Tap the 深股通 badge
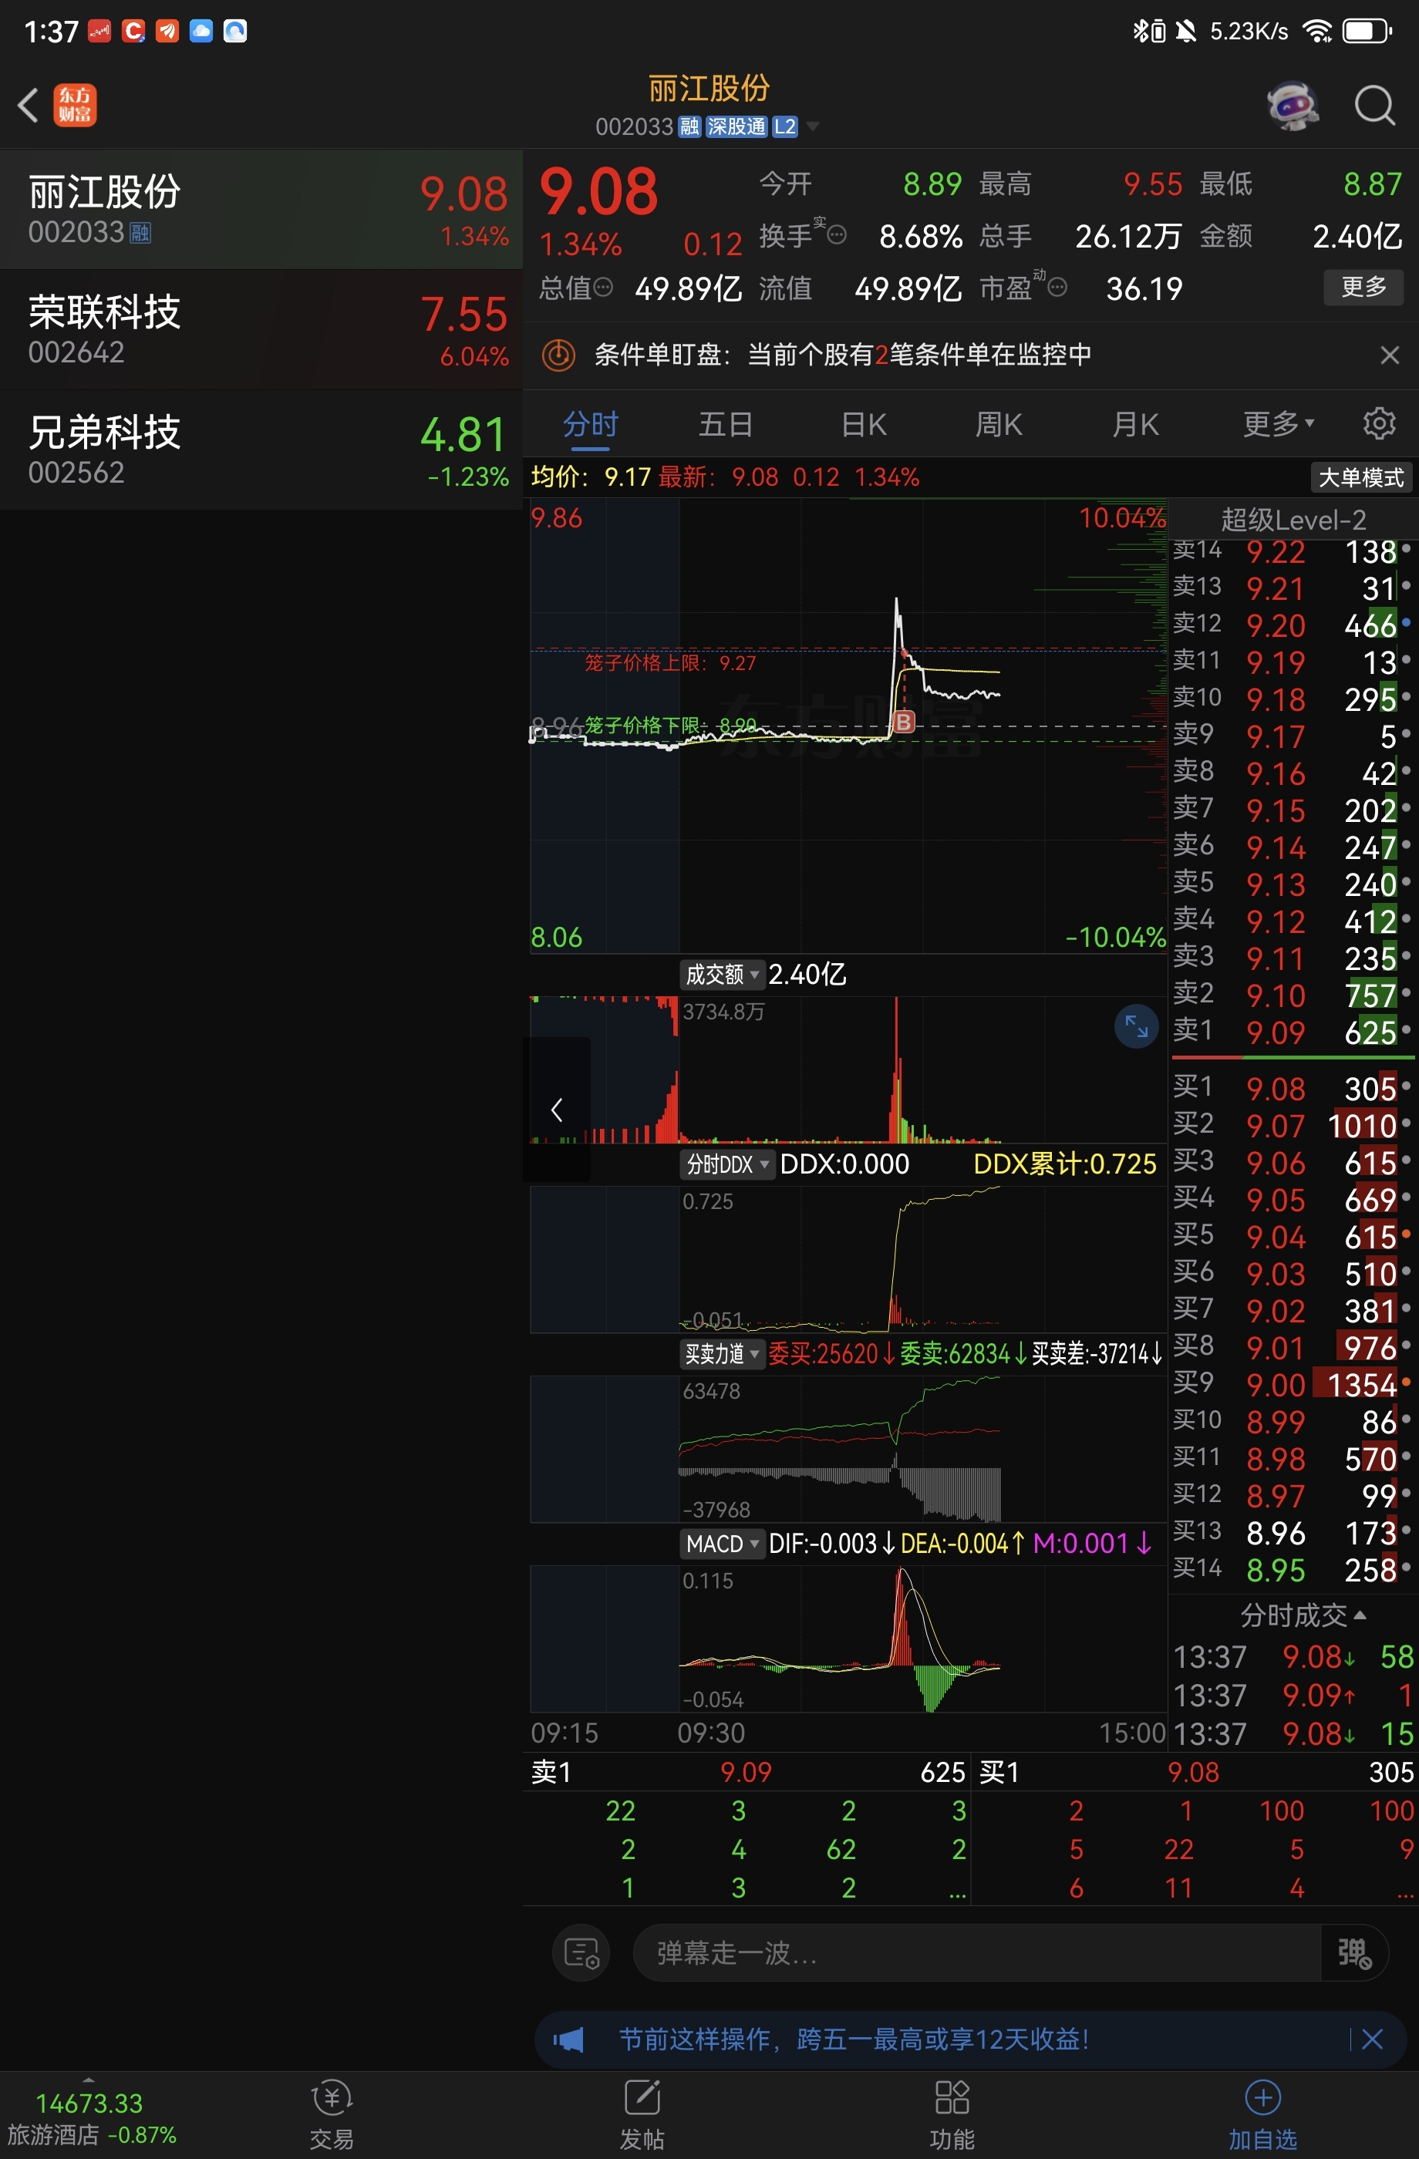Screen dimensions: 1419x2159 [x=736, y=126]
